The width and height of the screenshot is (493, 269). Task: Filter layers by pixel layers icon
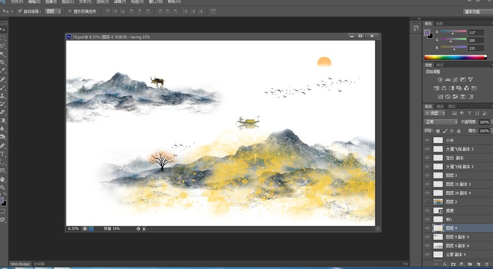pyautogui.click(x=454, y=113)
